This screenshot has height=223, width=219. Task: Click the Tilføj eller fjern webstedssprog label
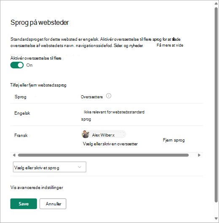click(x=38, y=85)
